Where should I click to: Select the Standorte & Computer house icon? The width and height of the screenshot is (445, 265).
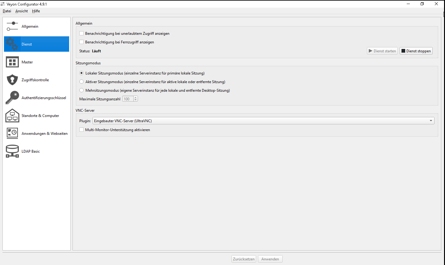[x=12, y=116]
